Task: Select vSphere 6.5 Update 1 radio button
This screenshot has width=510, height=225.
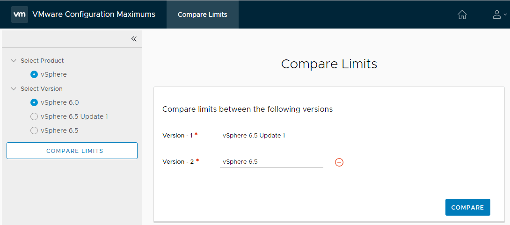Action: (x=34, y=116)
